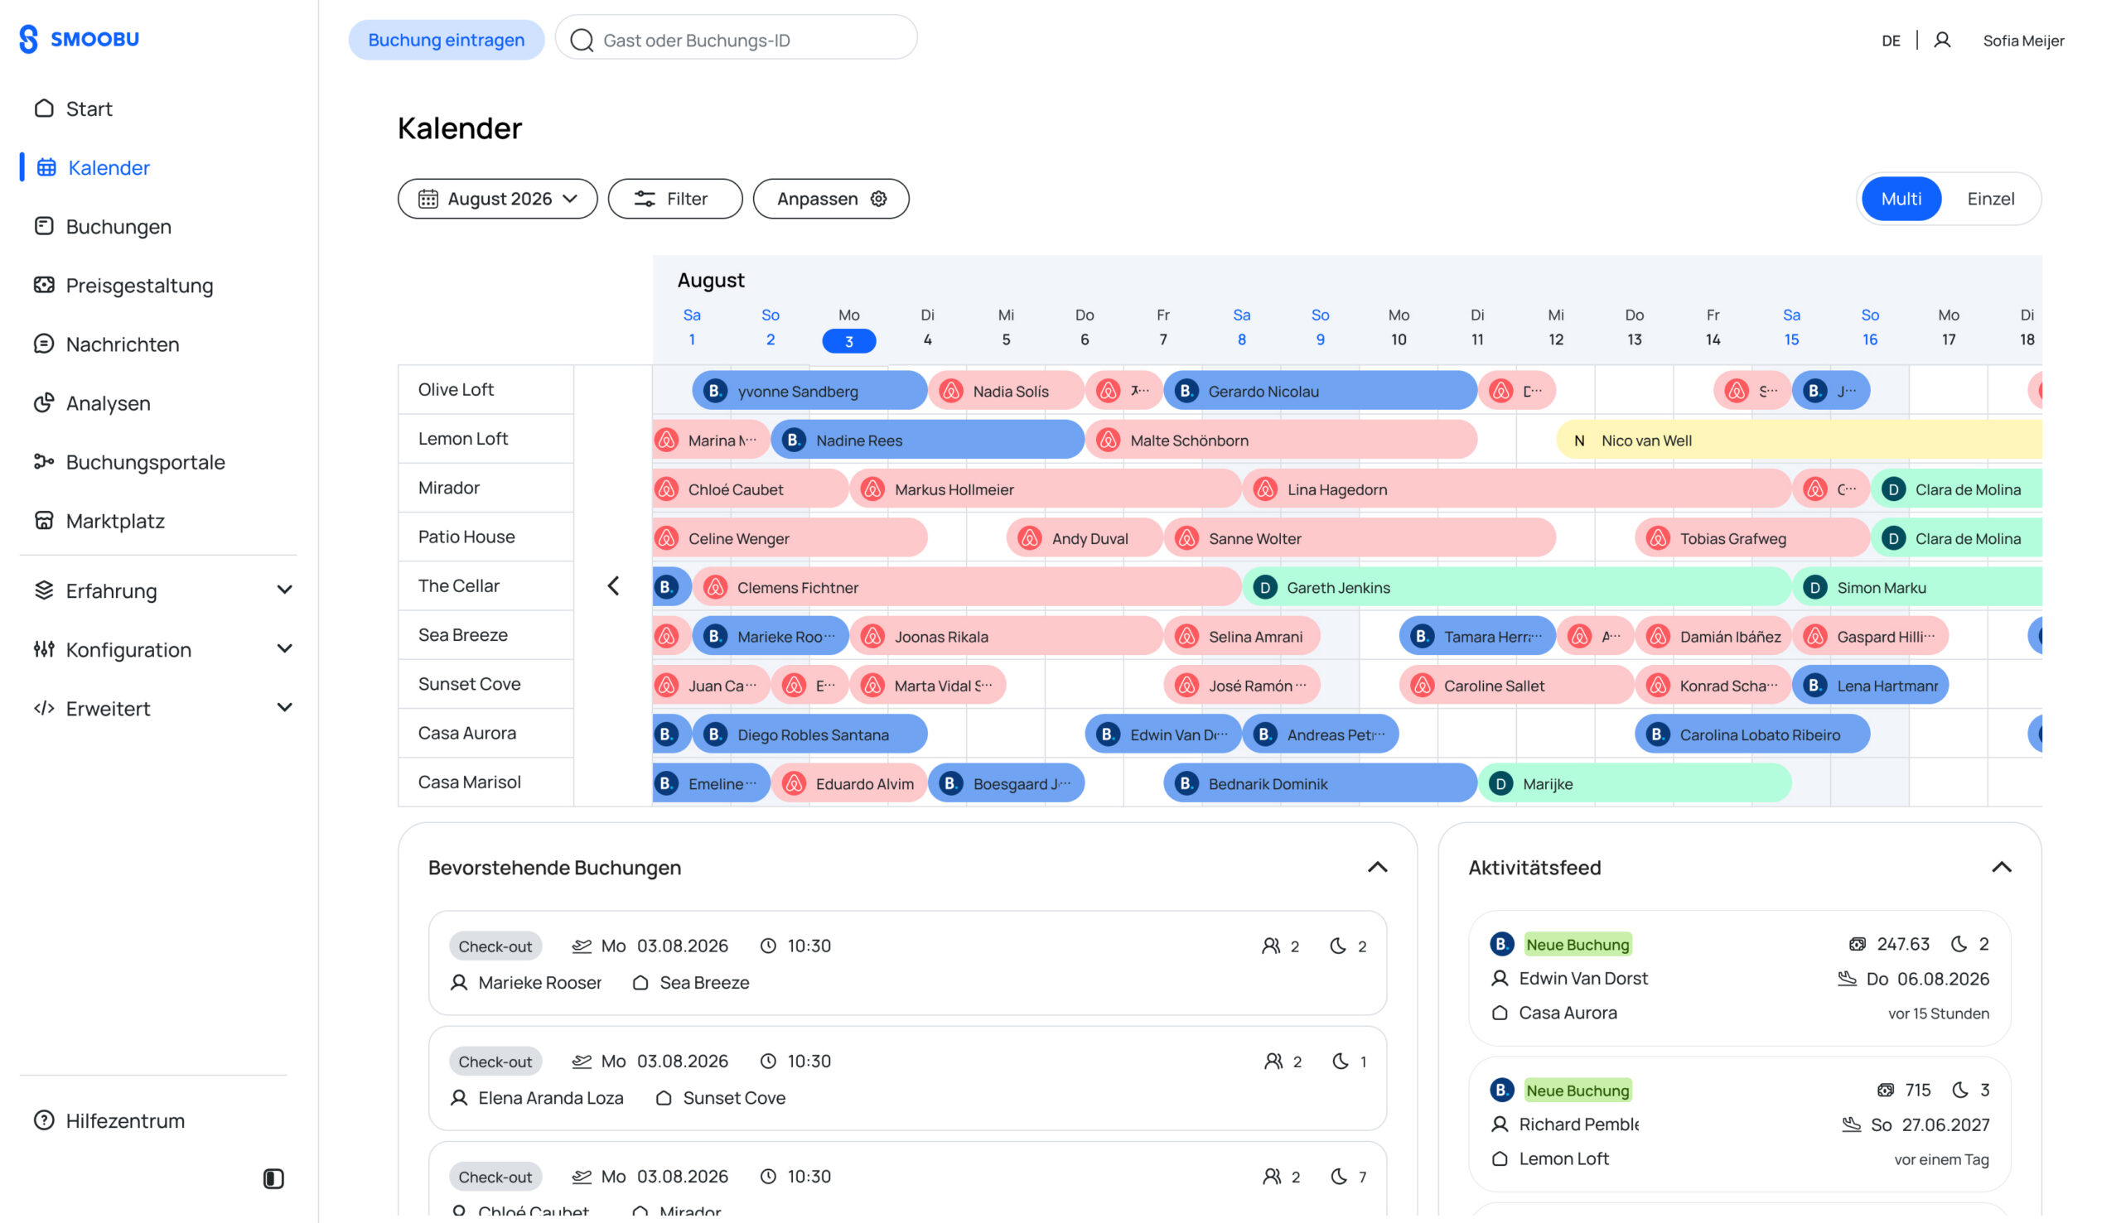Open the Lina Hagedorn booking bar

coord(1516,489)
